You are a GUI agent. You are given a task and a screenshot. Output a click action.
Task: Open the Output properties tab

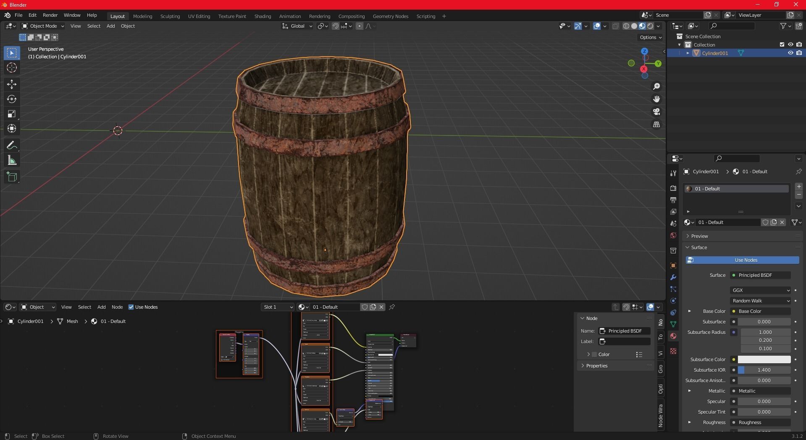673,200
